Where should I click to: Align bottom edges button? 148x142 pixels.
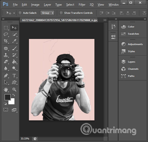click(x=114, y=13)
